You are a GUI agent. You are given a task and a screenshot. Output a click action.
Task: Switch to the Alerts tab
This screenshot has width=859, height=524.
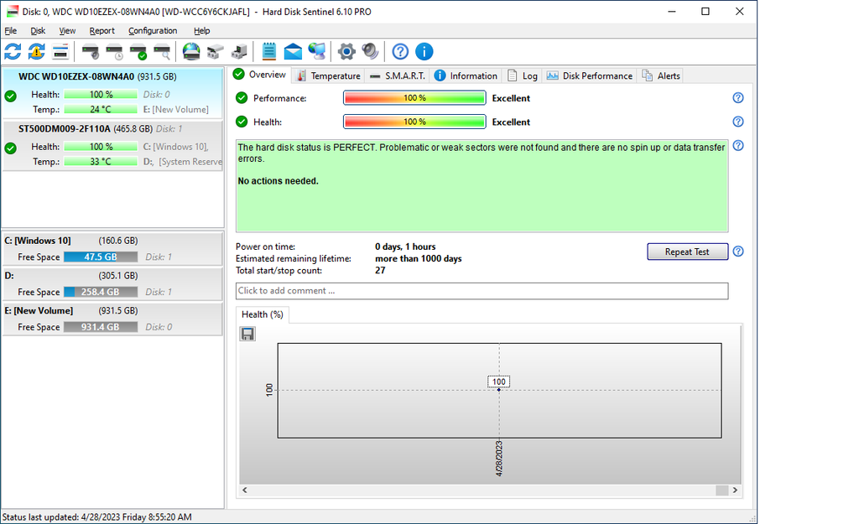click(661, 75)
